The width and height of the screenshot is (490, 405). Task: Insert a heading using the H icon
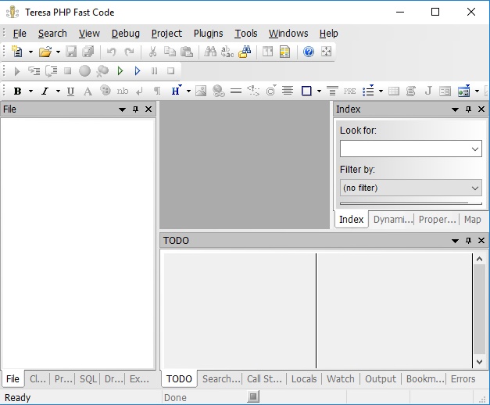click(x=175, y=91)
